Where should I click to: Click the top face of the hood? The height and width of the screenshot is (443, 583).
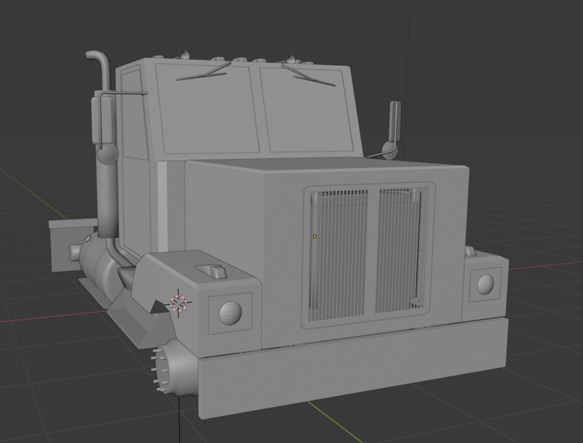(327, 164)
